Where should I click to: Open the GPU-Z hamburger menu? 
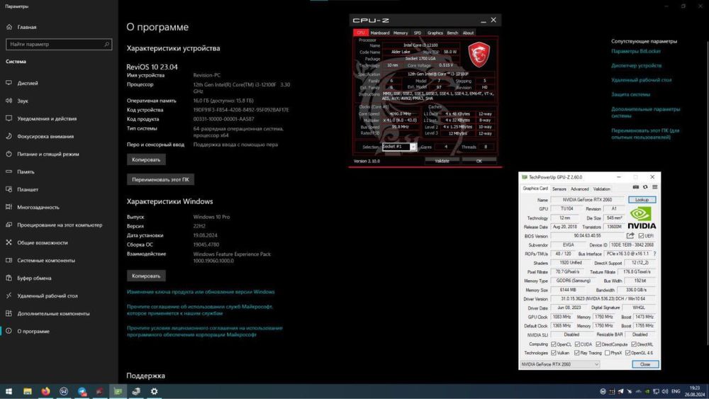click(x=654, y=187)
